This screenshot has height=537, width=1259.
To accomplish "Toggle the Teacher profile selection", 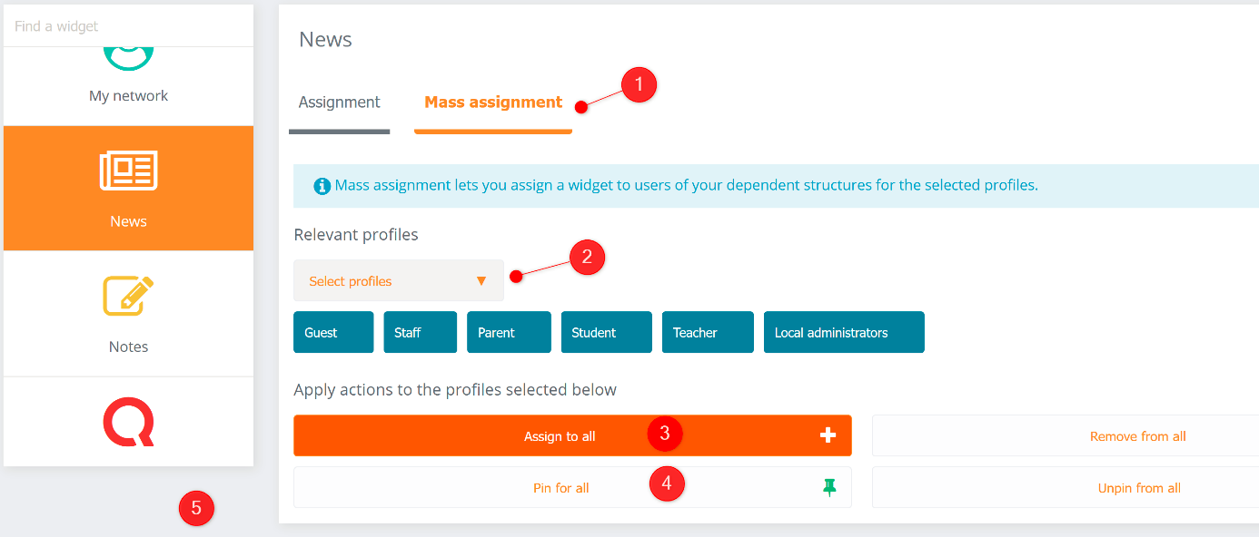I will (707, 332).
